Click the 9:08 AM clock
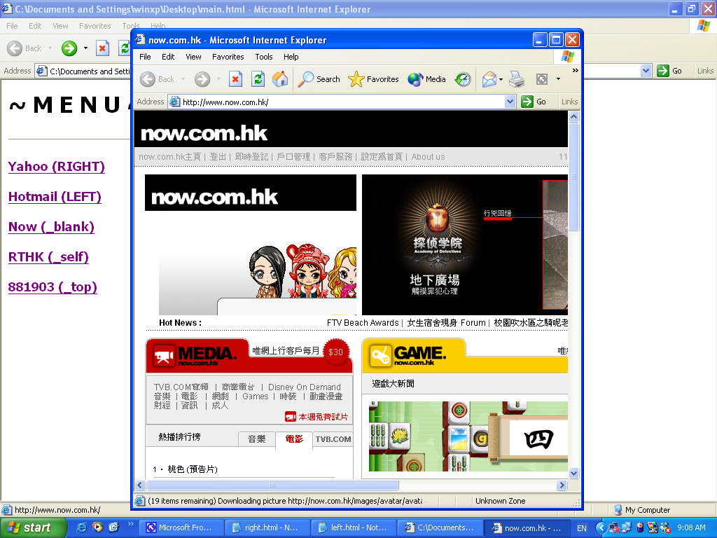The image size is (717, 538). pyautogui.click(x=691, y=528)
